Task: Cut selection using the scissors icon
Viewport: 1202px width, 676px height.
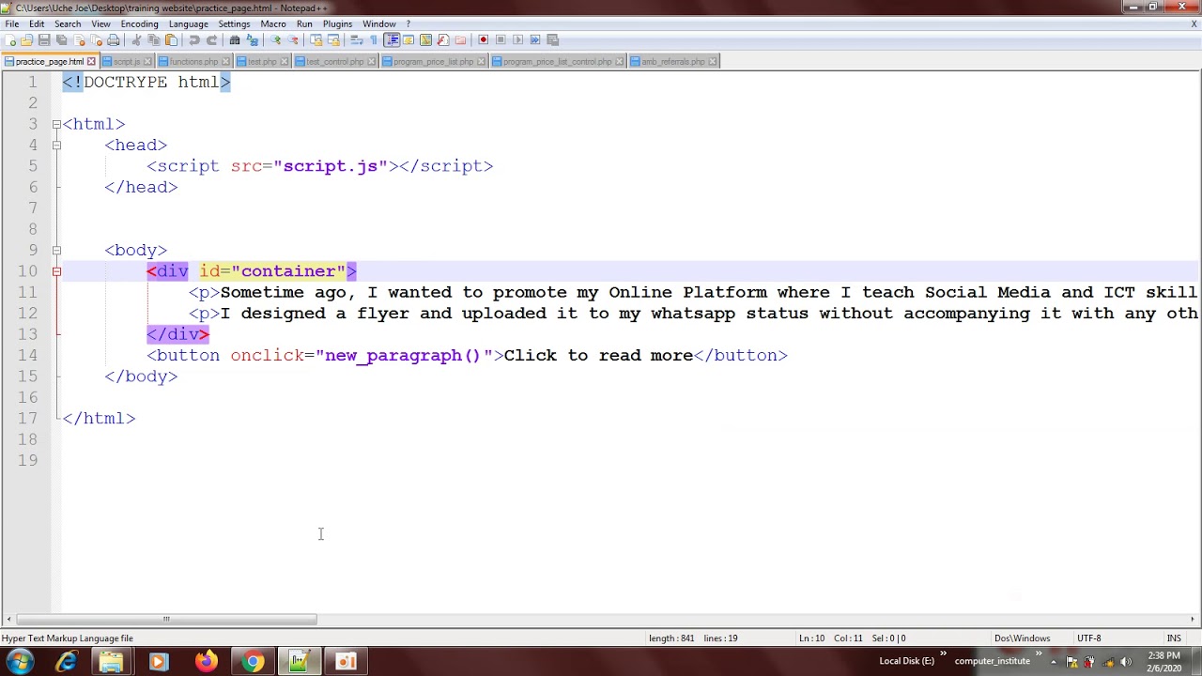Action: pos(136,39)
